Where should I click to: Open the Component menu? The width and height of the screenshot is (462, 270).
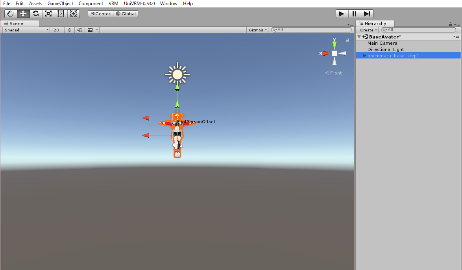[x=91, y=4]
